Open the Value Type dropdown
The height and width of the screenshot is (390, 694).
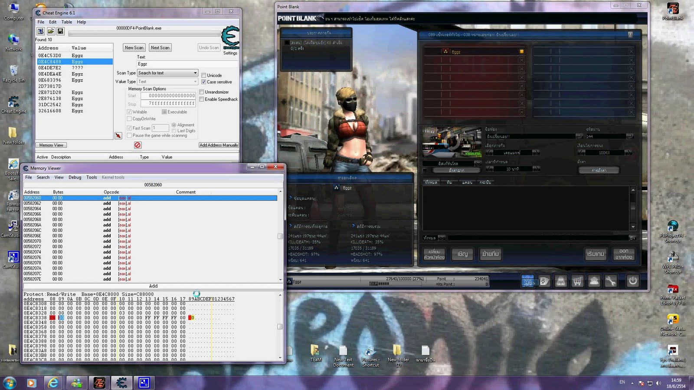tap(167, 81)
